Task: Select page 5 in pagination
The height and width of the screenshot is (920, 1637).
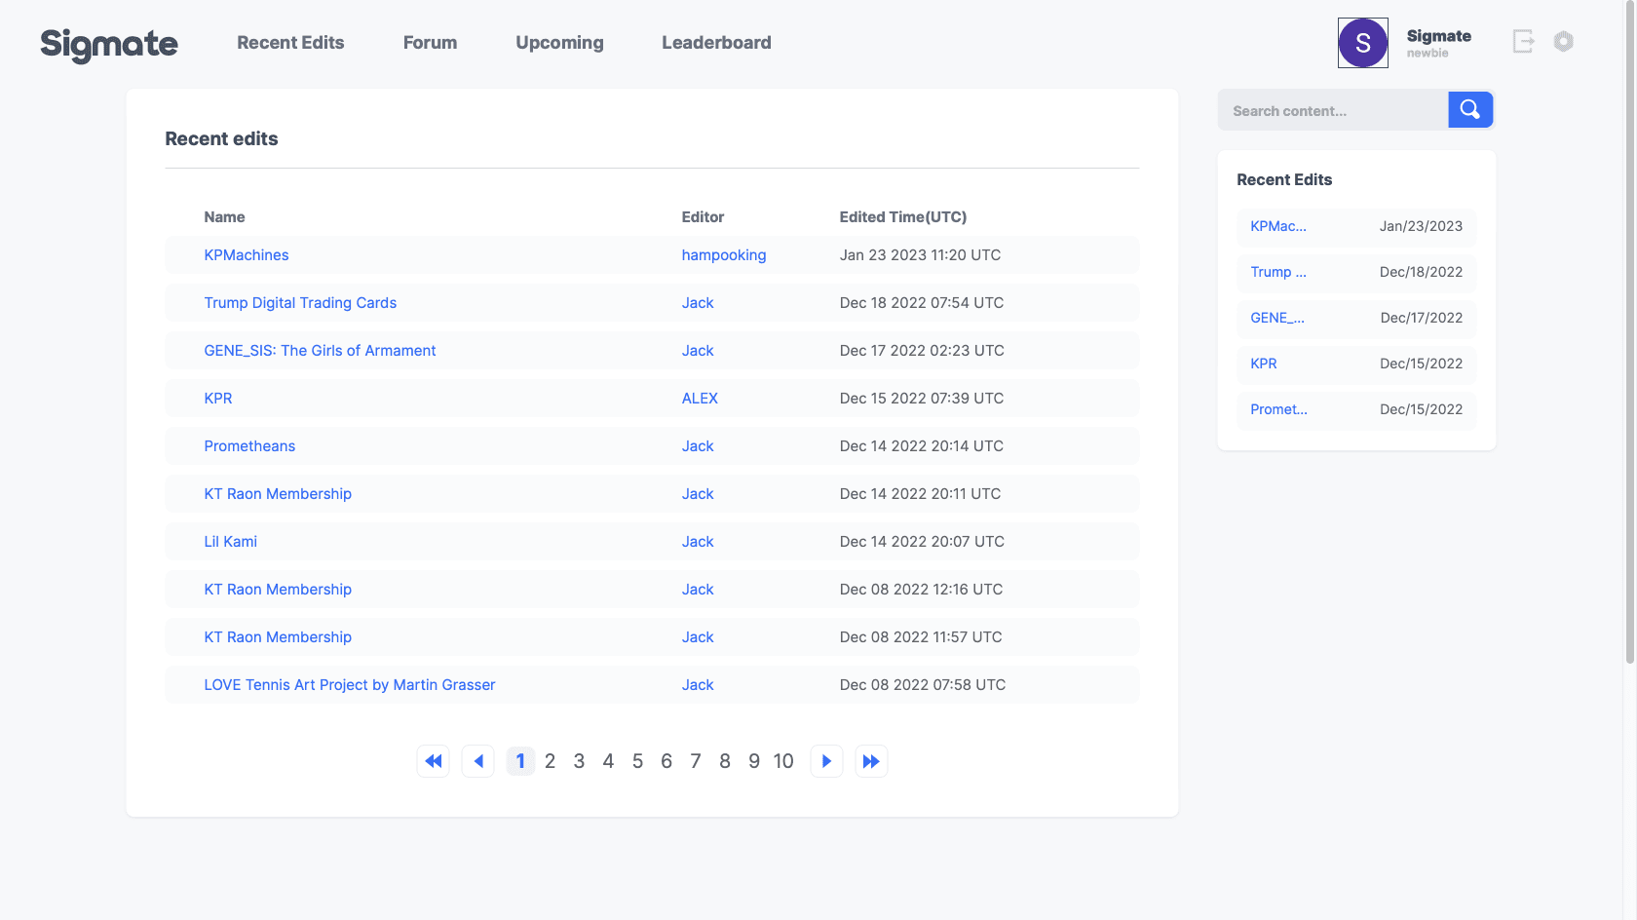Action: pos(637,761)
